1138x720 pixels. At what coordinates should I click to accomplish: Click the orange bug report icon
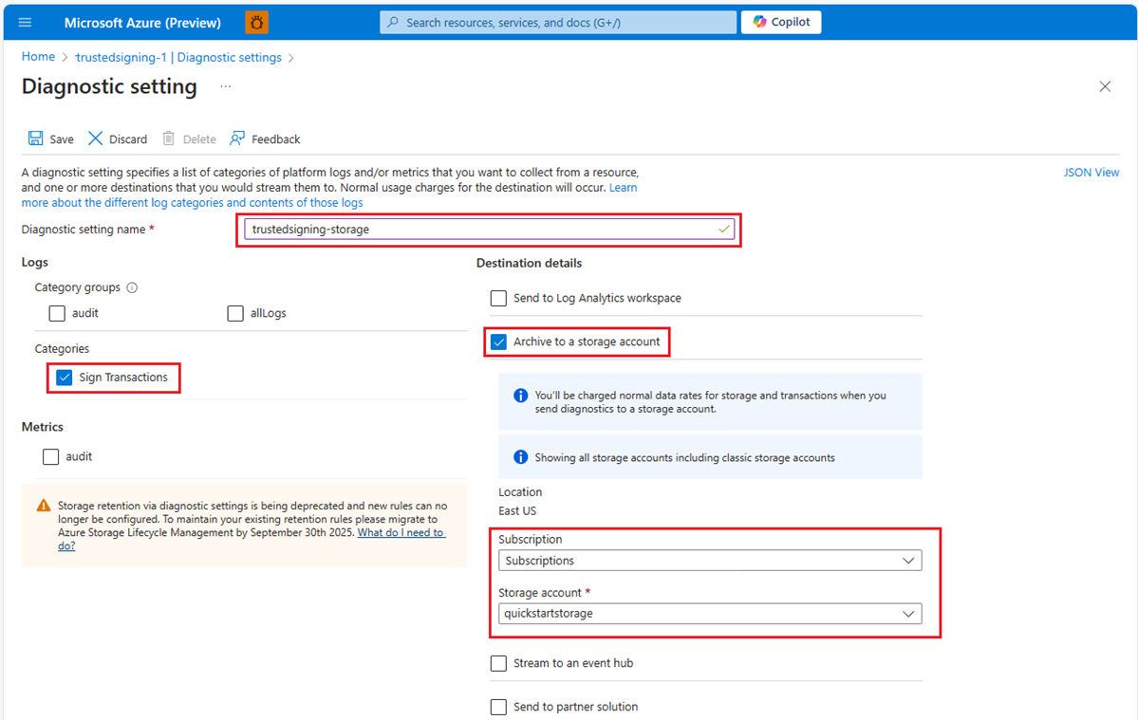257,23
